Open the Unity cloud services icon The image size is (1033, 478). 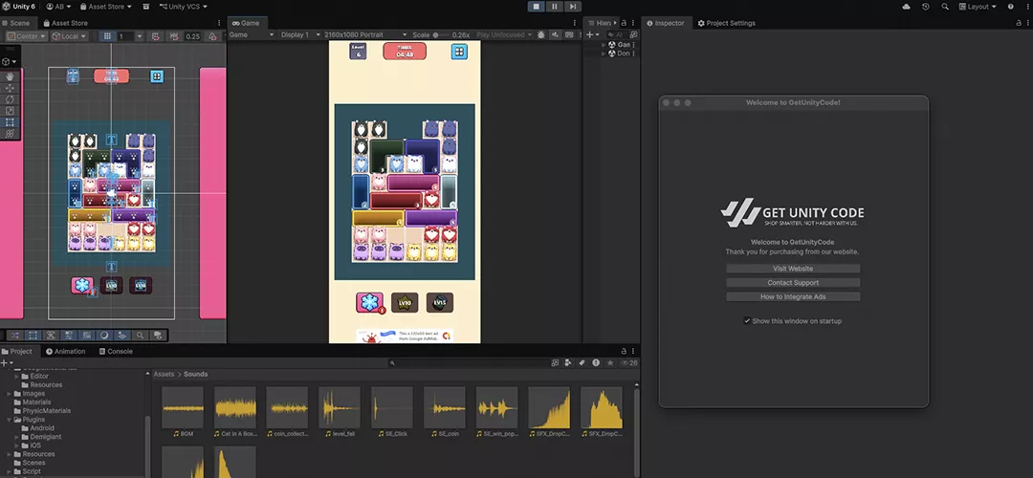[x=907, y=7]
